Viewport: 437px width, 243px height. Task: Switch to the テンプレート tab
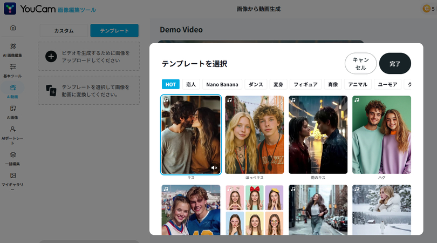(114, 30)
